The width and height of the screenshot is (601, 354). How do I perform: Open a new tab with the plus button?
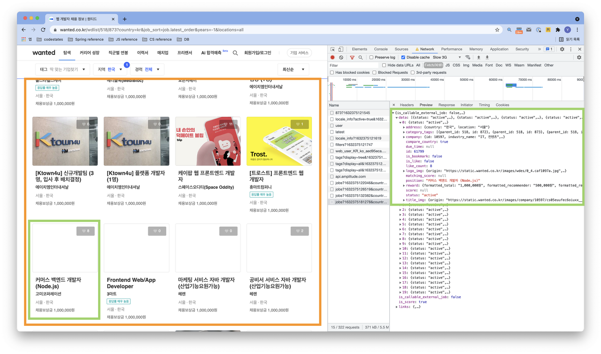tap(124, 19)
